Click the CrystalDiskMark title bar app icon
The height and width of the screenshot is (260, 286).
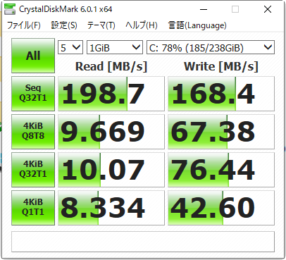coord(10,9)
